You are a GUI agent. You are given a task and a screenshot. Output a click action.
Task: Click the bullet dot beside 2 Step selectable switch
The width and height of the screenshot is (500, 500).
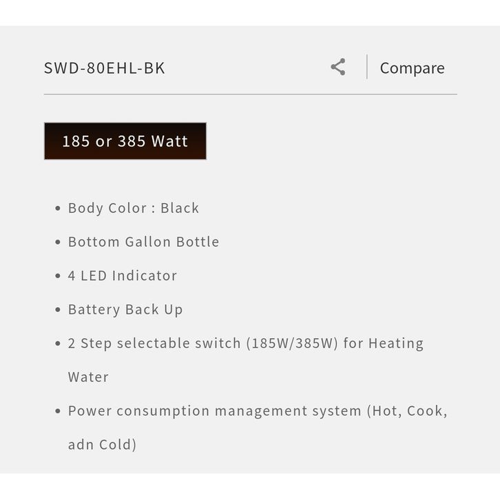[58, 344]
